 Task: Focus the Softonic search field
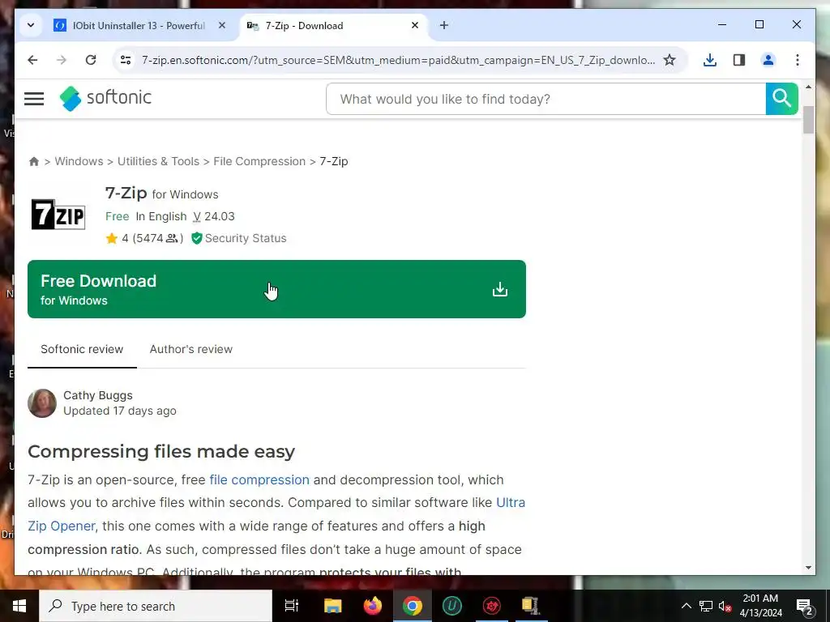[545, 99]
